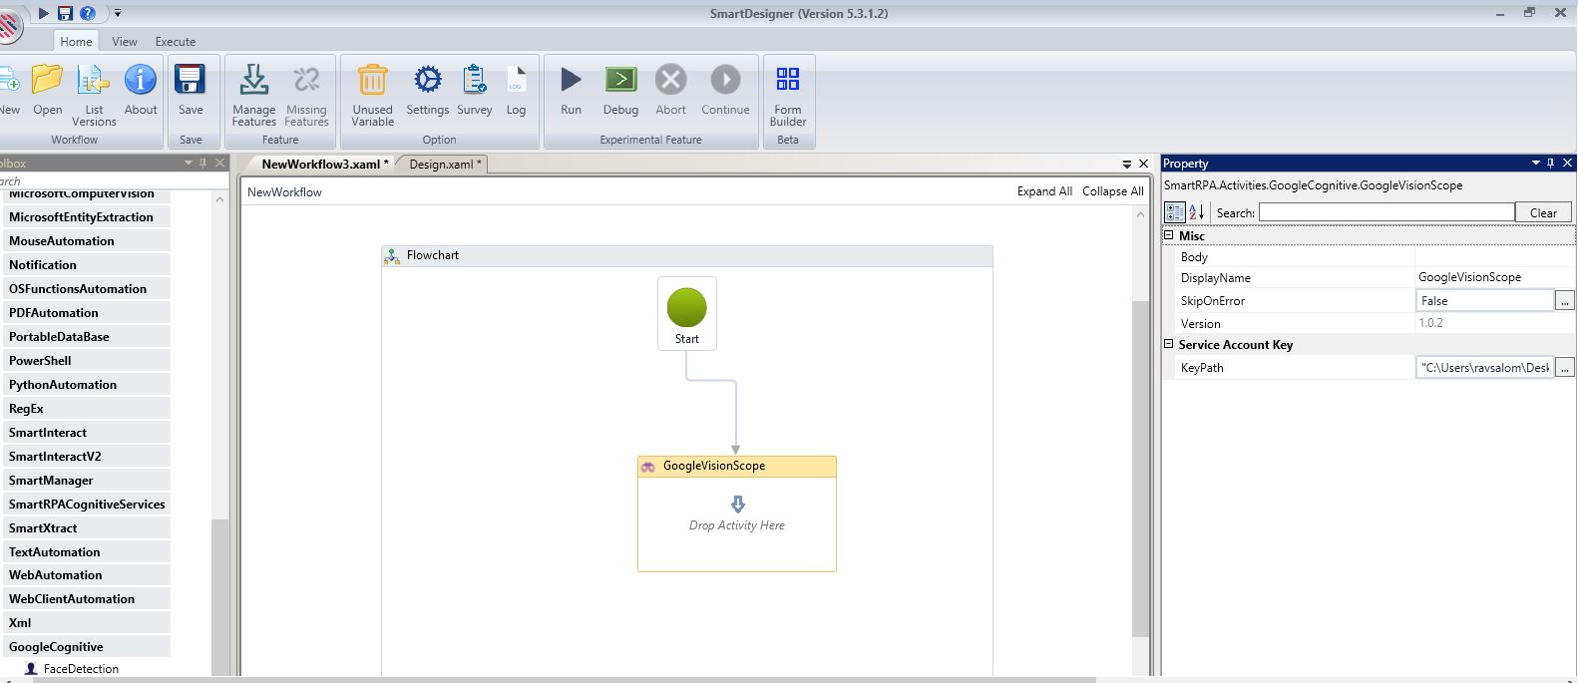Screen dimensions: 1578x683
Task: Toggle alphabetical sort in Property panel
Action: click(x=1197, y=212)
